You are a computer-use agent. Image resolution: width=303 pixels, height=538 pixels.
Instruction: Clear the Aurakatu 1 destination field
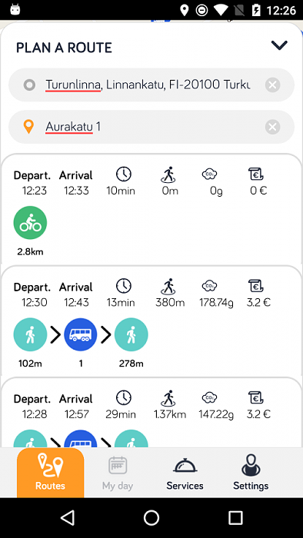tap(272, 127)
